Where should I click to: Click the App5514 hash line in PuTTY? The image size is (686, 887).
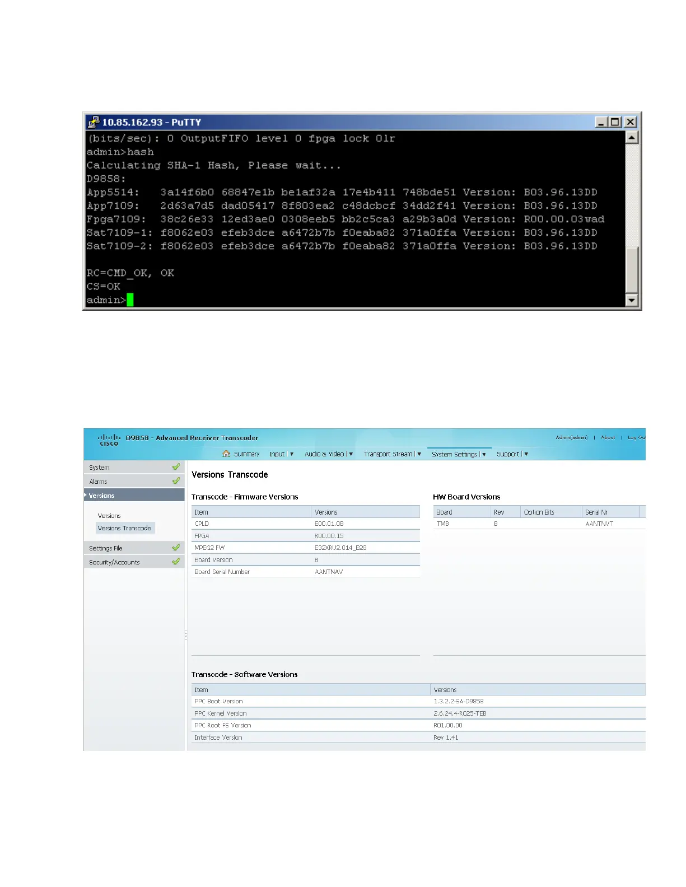coord(342,192)
